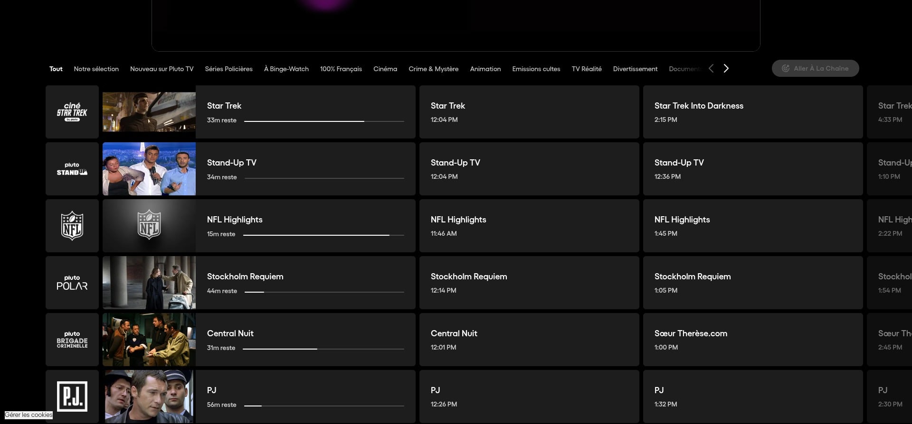912x424 pixels.
Task: Select current Star Trek 33m reste entry
Action: tap(305, 112)
